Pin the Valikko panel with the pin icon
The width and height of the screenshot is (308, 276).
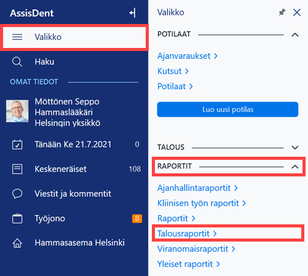282,12
